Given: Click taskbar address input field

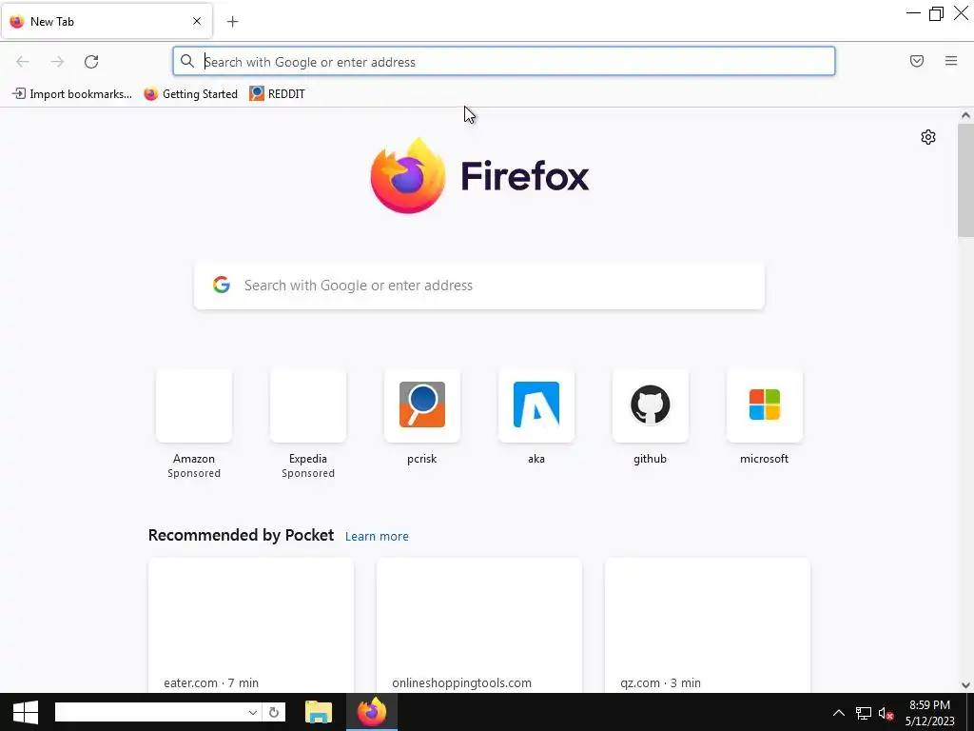Looking at the screenshot, I should click(x=150, y=712).
